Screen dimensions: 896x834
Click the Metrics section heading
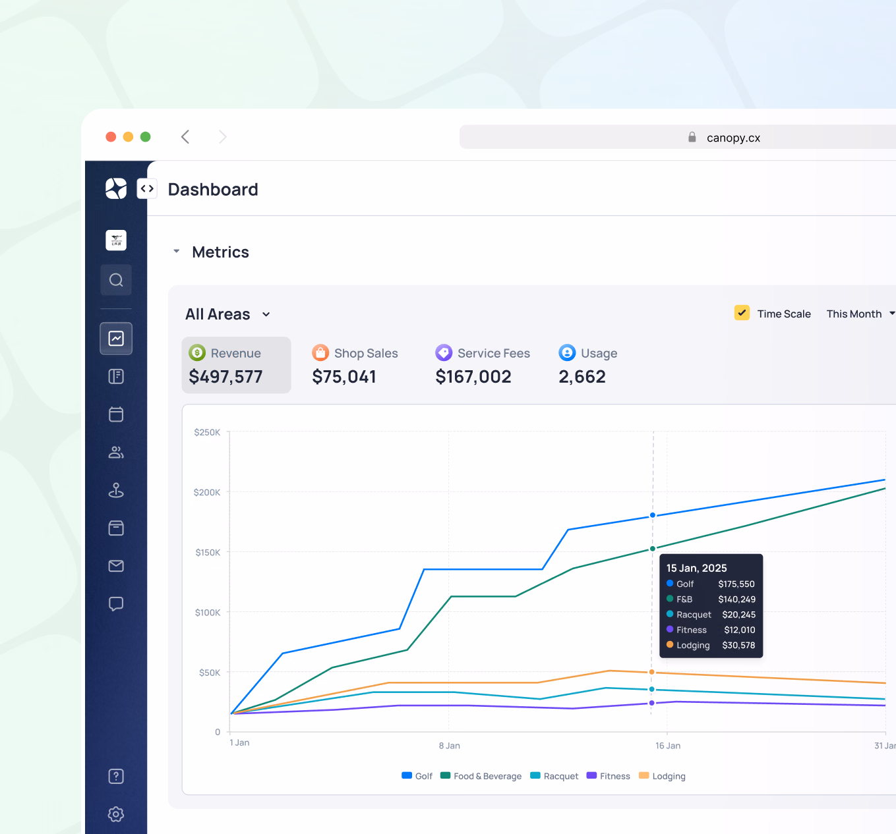pyautogui.click(x=220, y=252)
